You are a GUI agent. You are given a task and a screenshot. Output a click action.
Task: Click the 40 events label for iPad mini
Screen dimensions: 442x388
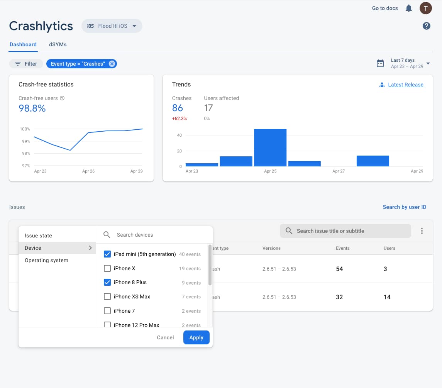click(x=190, y=254)
